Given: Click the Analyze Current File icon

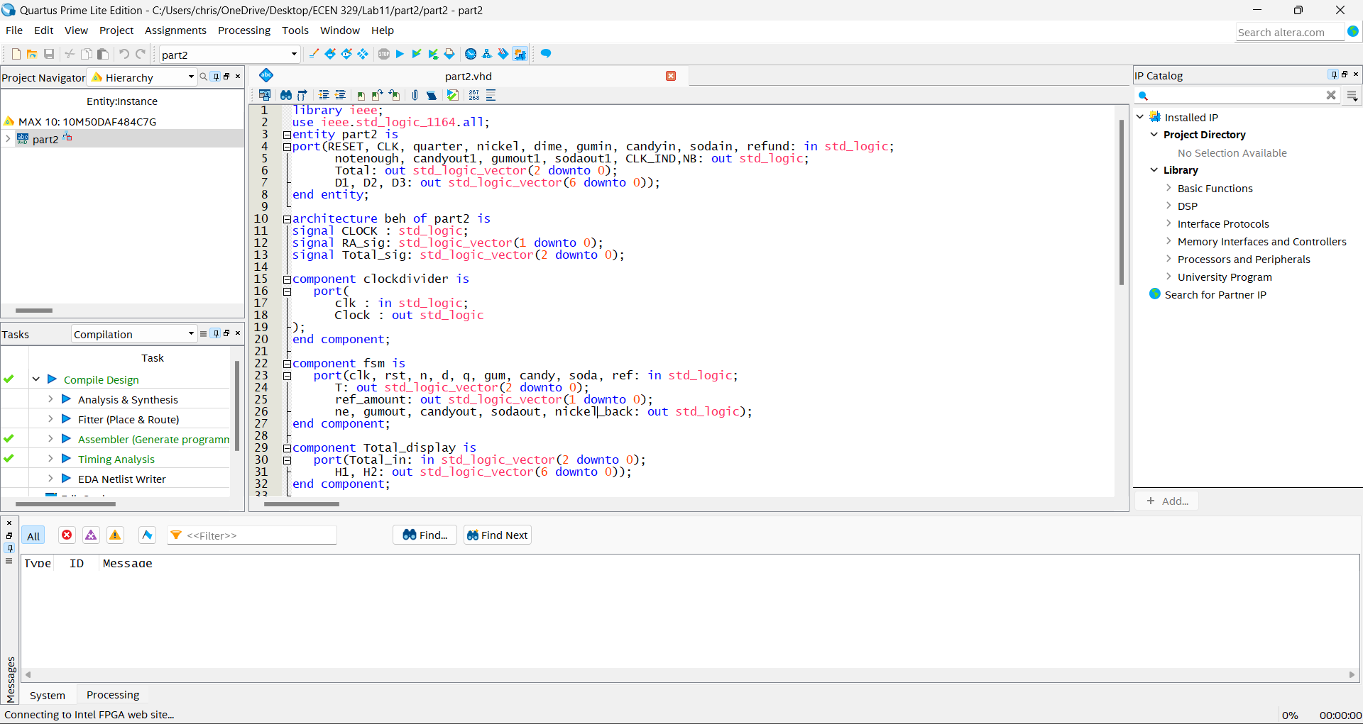Looking at the screenshot, I should point(452,95).
